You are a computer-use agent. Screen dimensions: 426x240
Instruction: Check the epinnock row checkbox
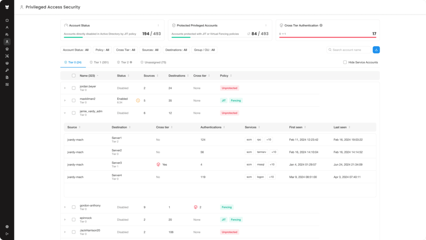[x=74, y=220]
